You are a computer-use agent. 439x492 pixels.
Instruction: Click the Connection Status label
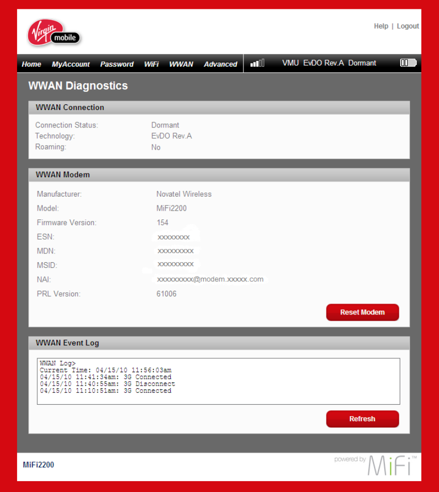[67, 125]
